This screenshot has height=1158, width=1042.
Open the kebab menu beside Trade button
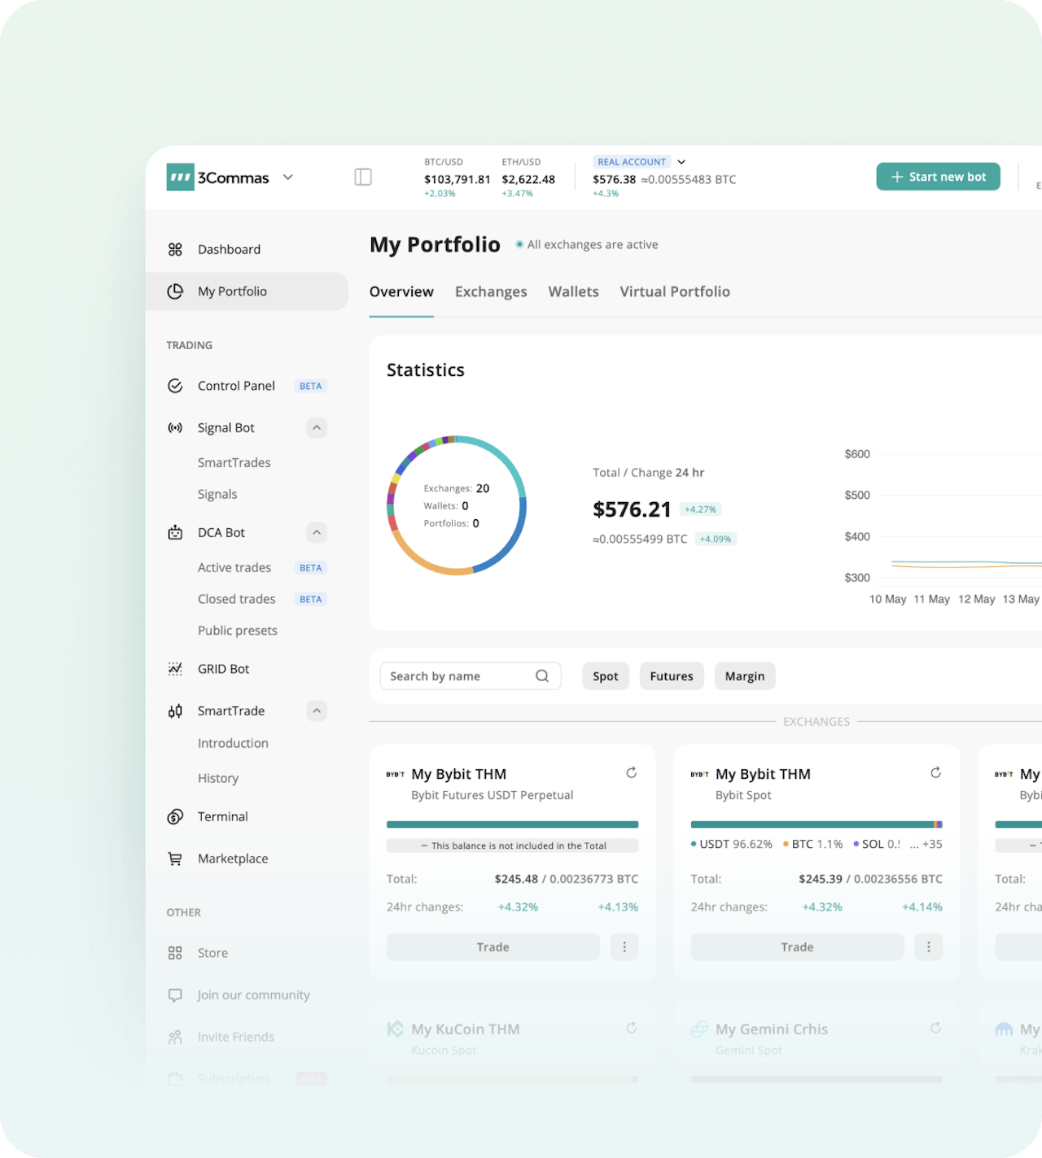(x=624, y=946)
